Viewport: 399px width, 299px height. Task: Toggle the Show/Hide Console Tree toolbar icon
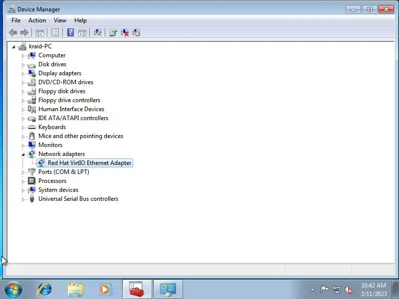click(40, 32)
